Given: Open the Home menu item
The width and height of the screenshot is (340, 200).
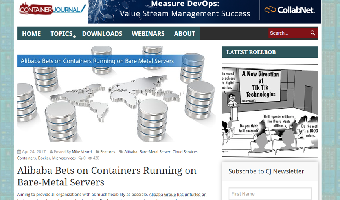Looking at the screenshot, I should (31, 34).
